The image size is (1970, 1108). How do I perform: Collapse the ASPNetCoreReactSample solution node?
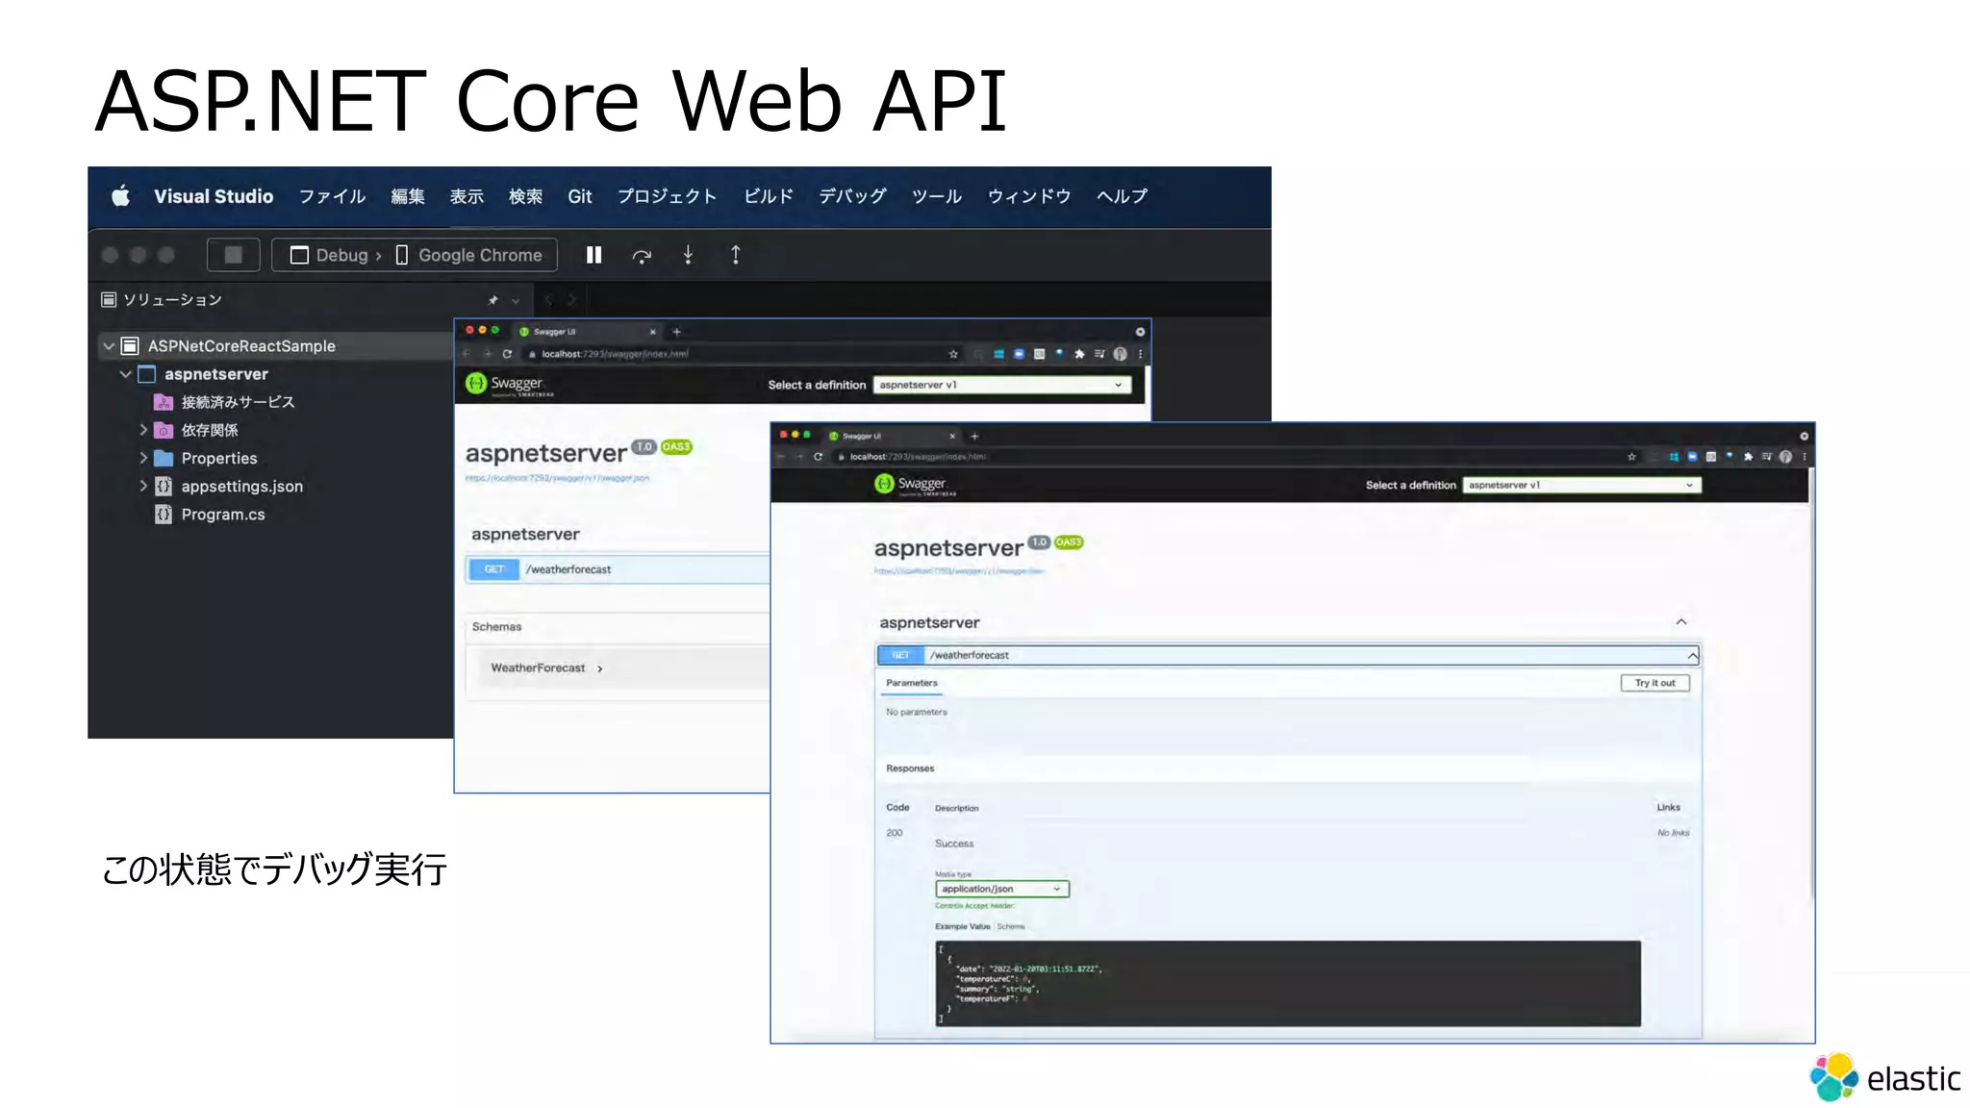click(x=109, y=345)
